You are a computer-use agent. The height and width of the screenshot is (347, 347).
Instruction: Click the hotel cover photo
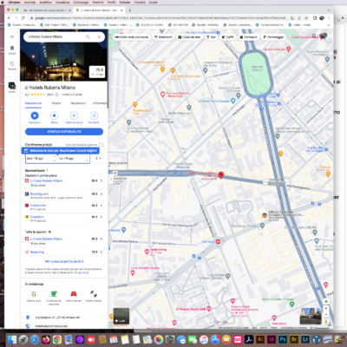(63, 62)
